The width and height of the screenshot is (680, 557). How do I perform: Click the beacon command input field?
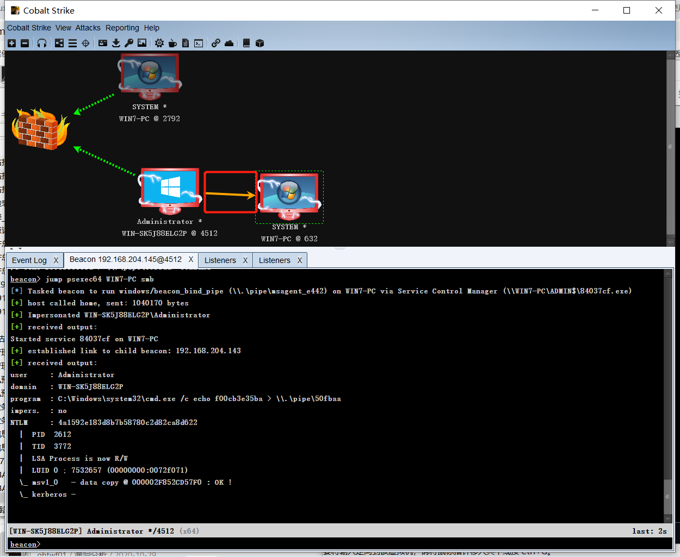[x=356, y=544]
